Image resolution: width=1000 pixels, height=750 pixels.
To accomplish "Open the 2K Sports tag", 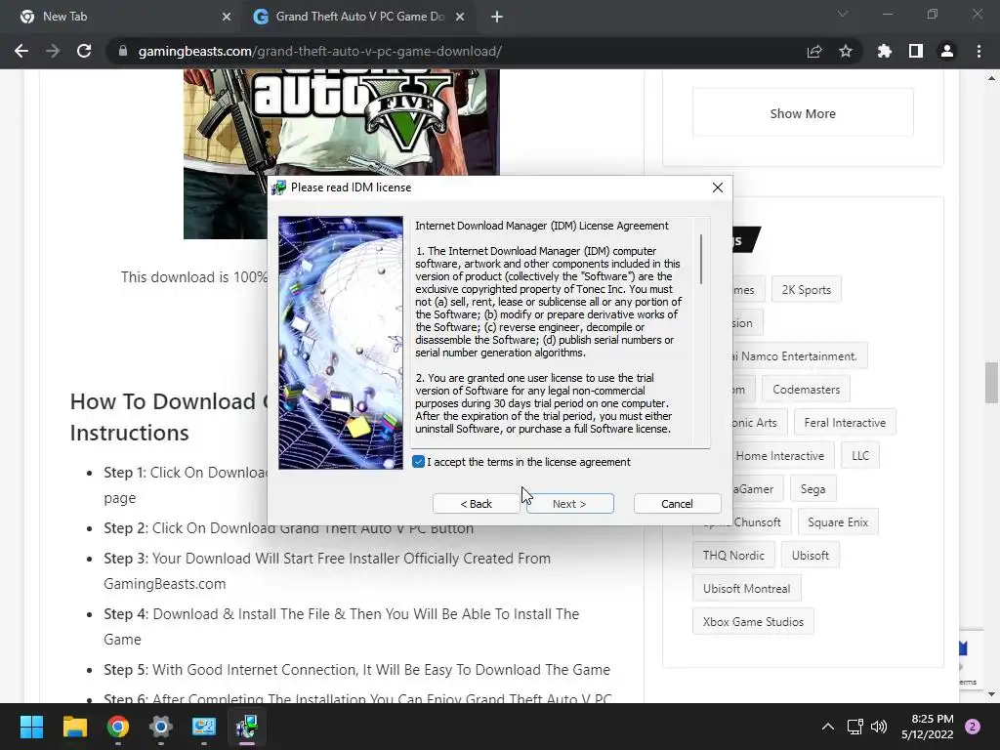I will [x=806, y=289].
